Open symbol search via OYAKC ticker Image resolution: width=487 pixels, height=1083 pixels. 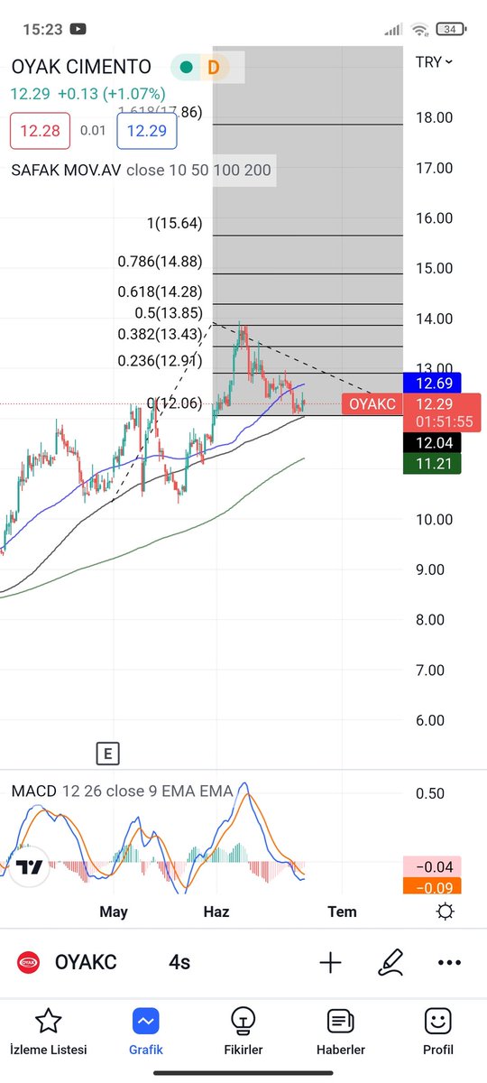tap(86, 962)
